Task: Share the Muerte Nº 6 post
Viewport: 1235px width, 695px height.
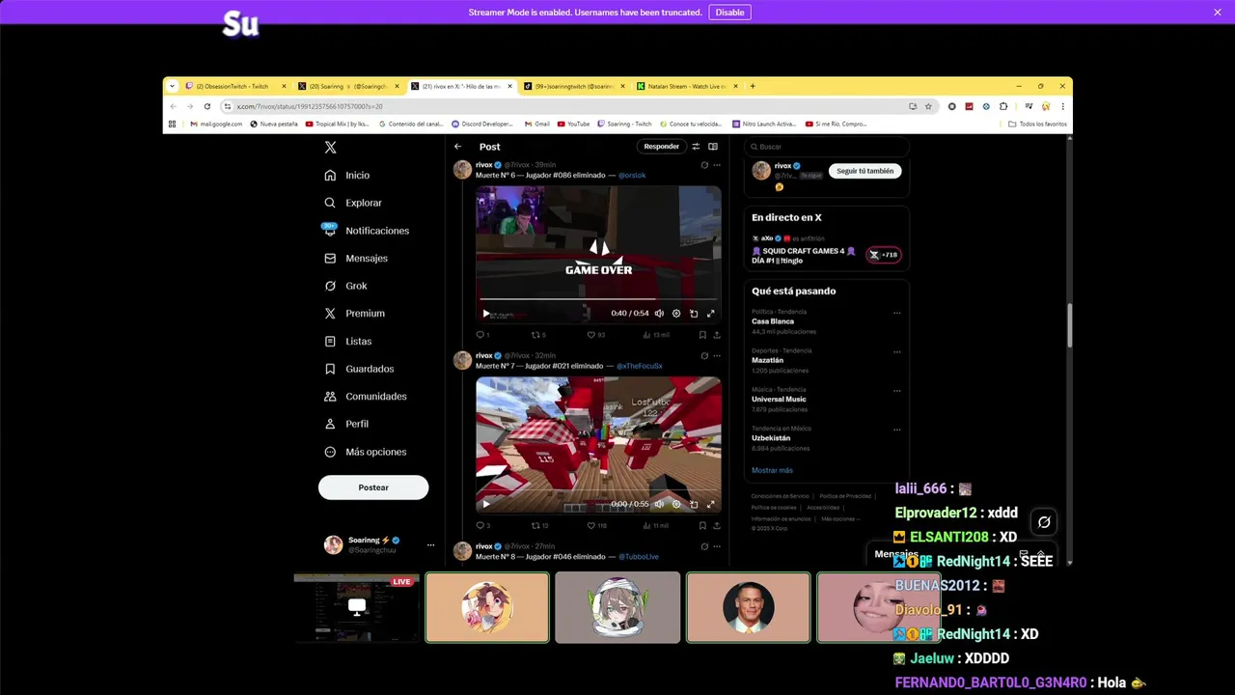Action: (x=716, y=335)
